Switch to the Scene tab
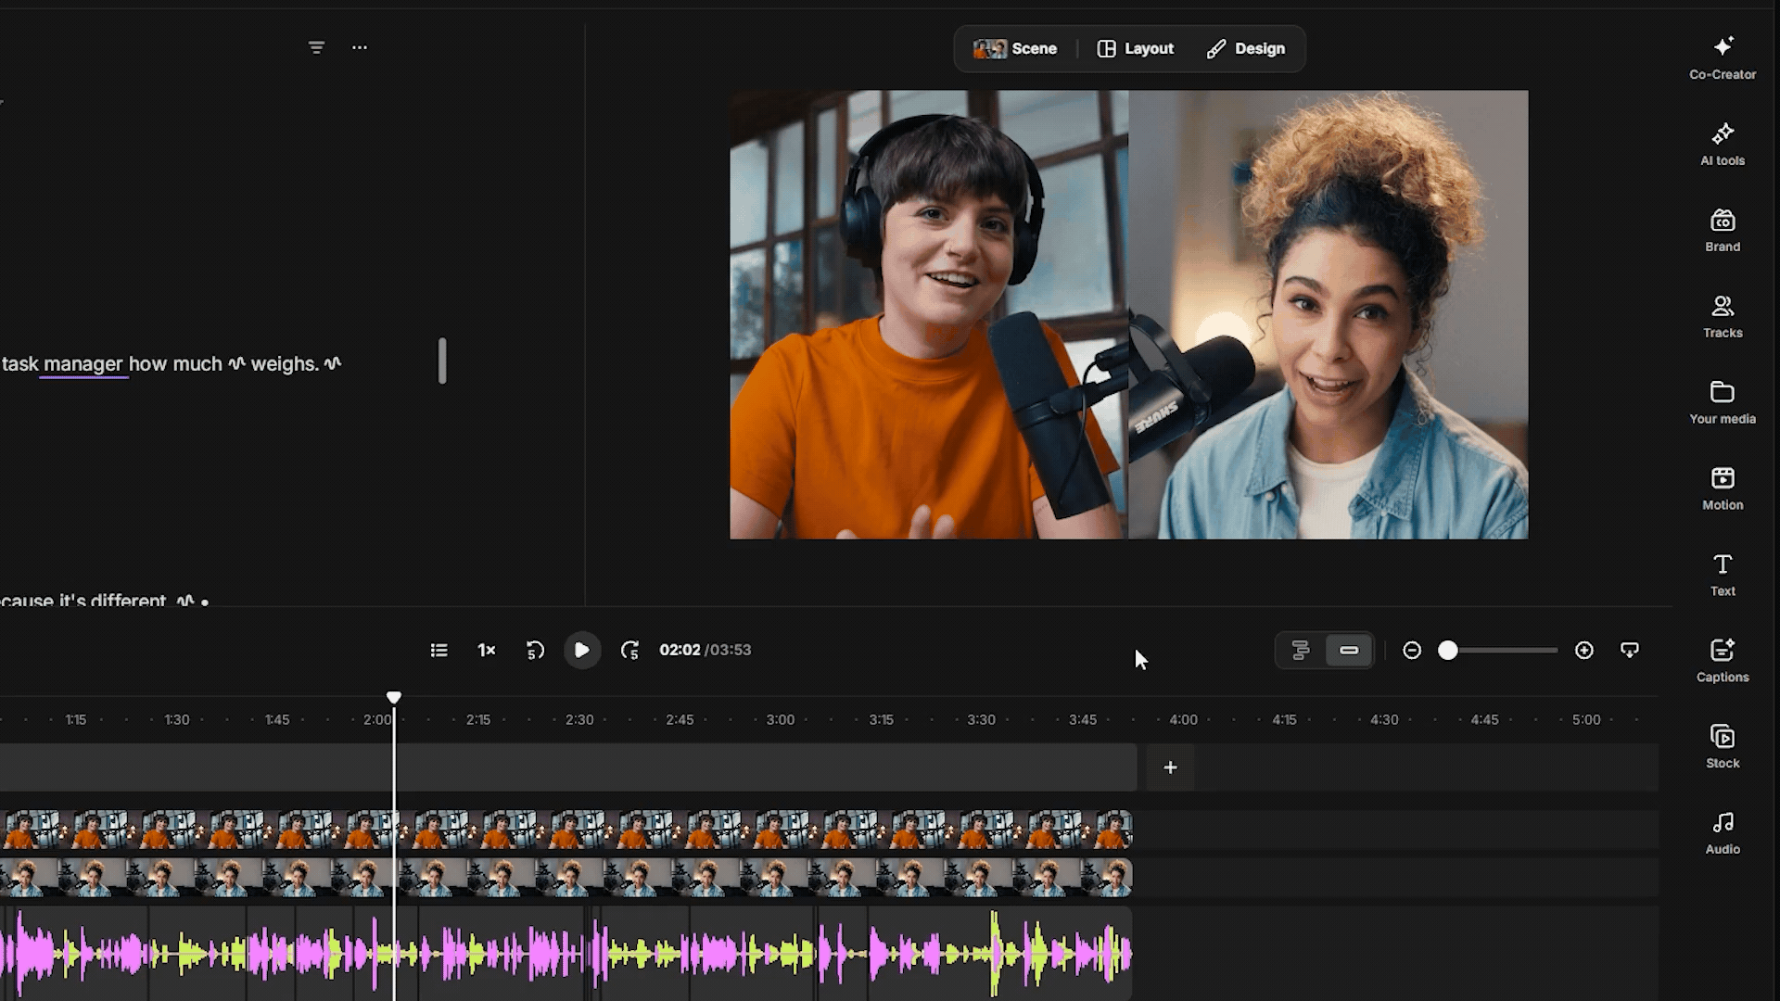 point(1015,49)
